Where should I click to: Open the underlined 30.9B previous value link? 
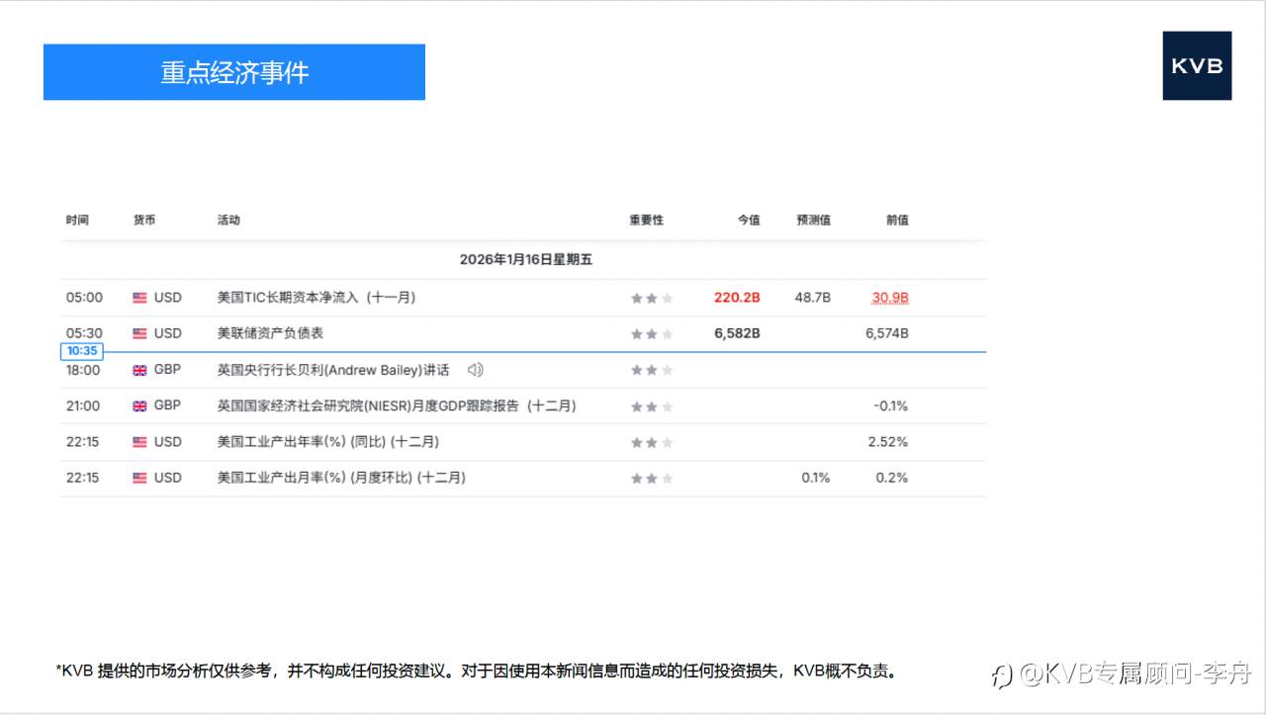coord(890,297)
